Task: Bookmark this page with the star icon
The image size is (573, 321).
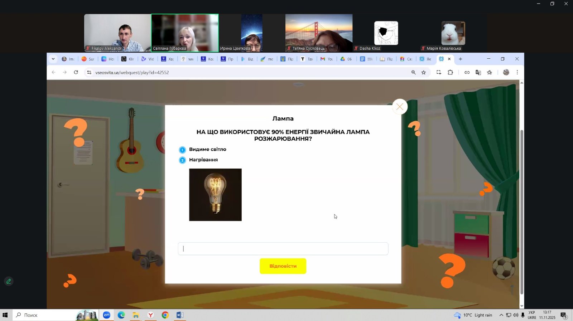Action: tap(424, 72)
